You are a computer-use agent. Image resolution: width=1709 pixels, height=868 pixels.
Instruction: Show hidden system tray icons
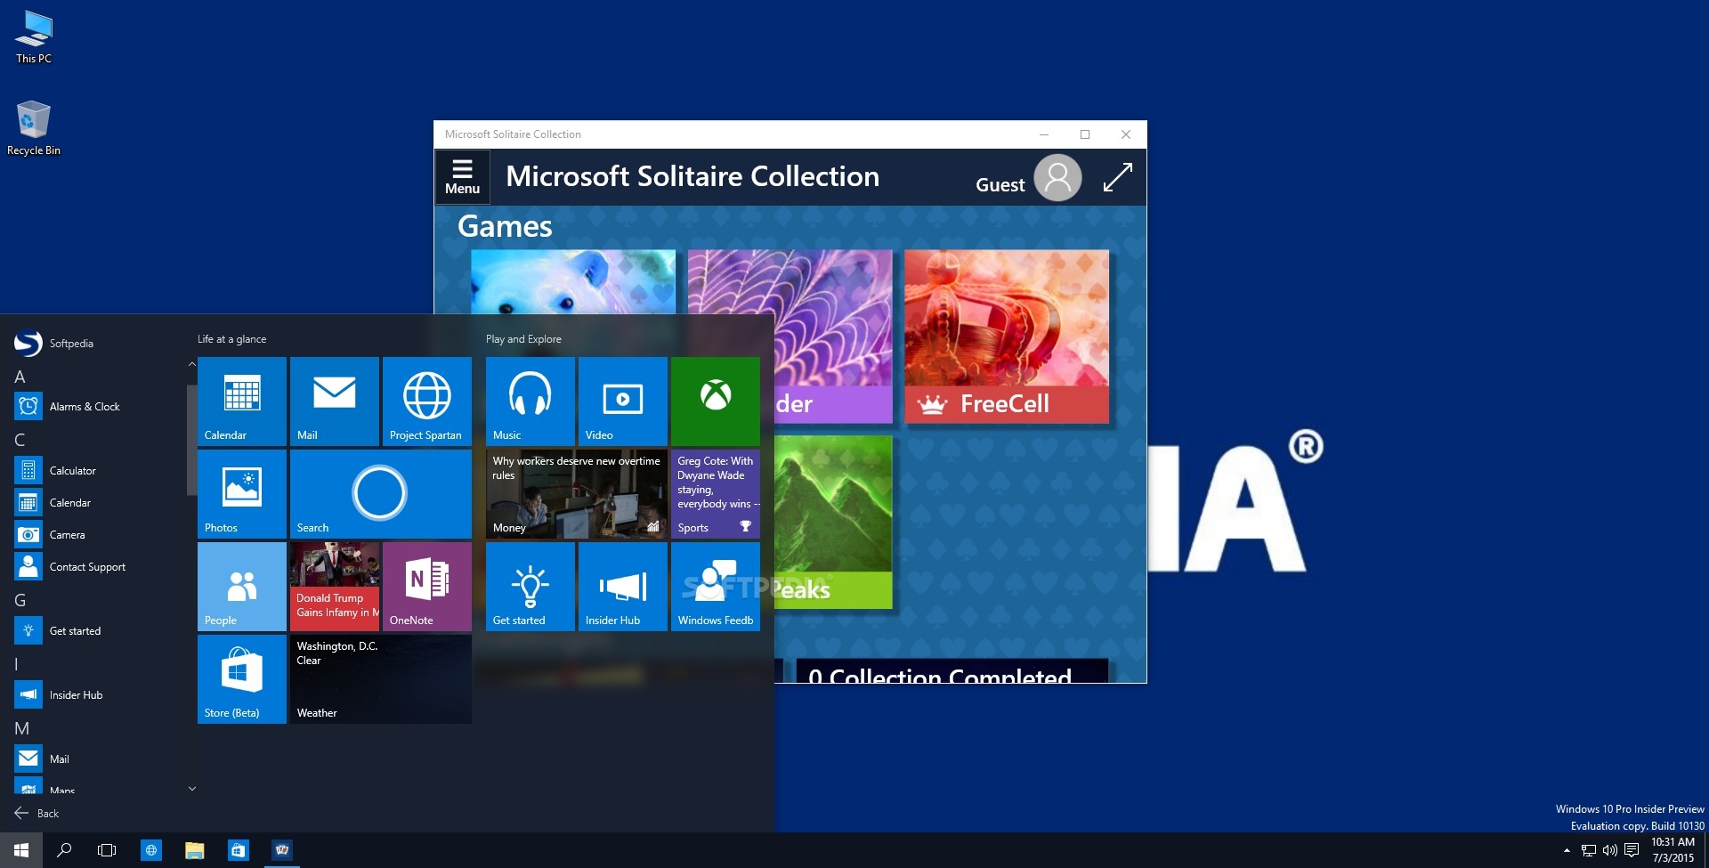point(1567,850)
